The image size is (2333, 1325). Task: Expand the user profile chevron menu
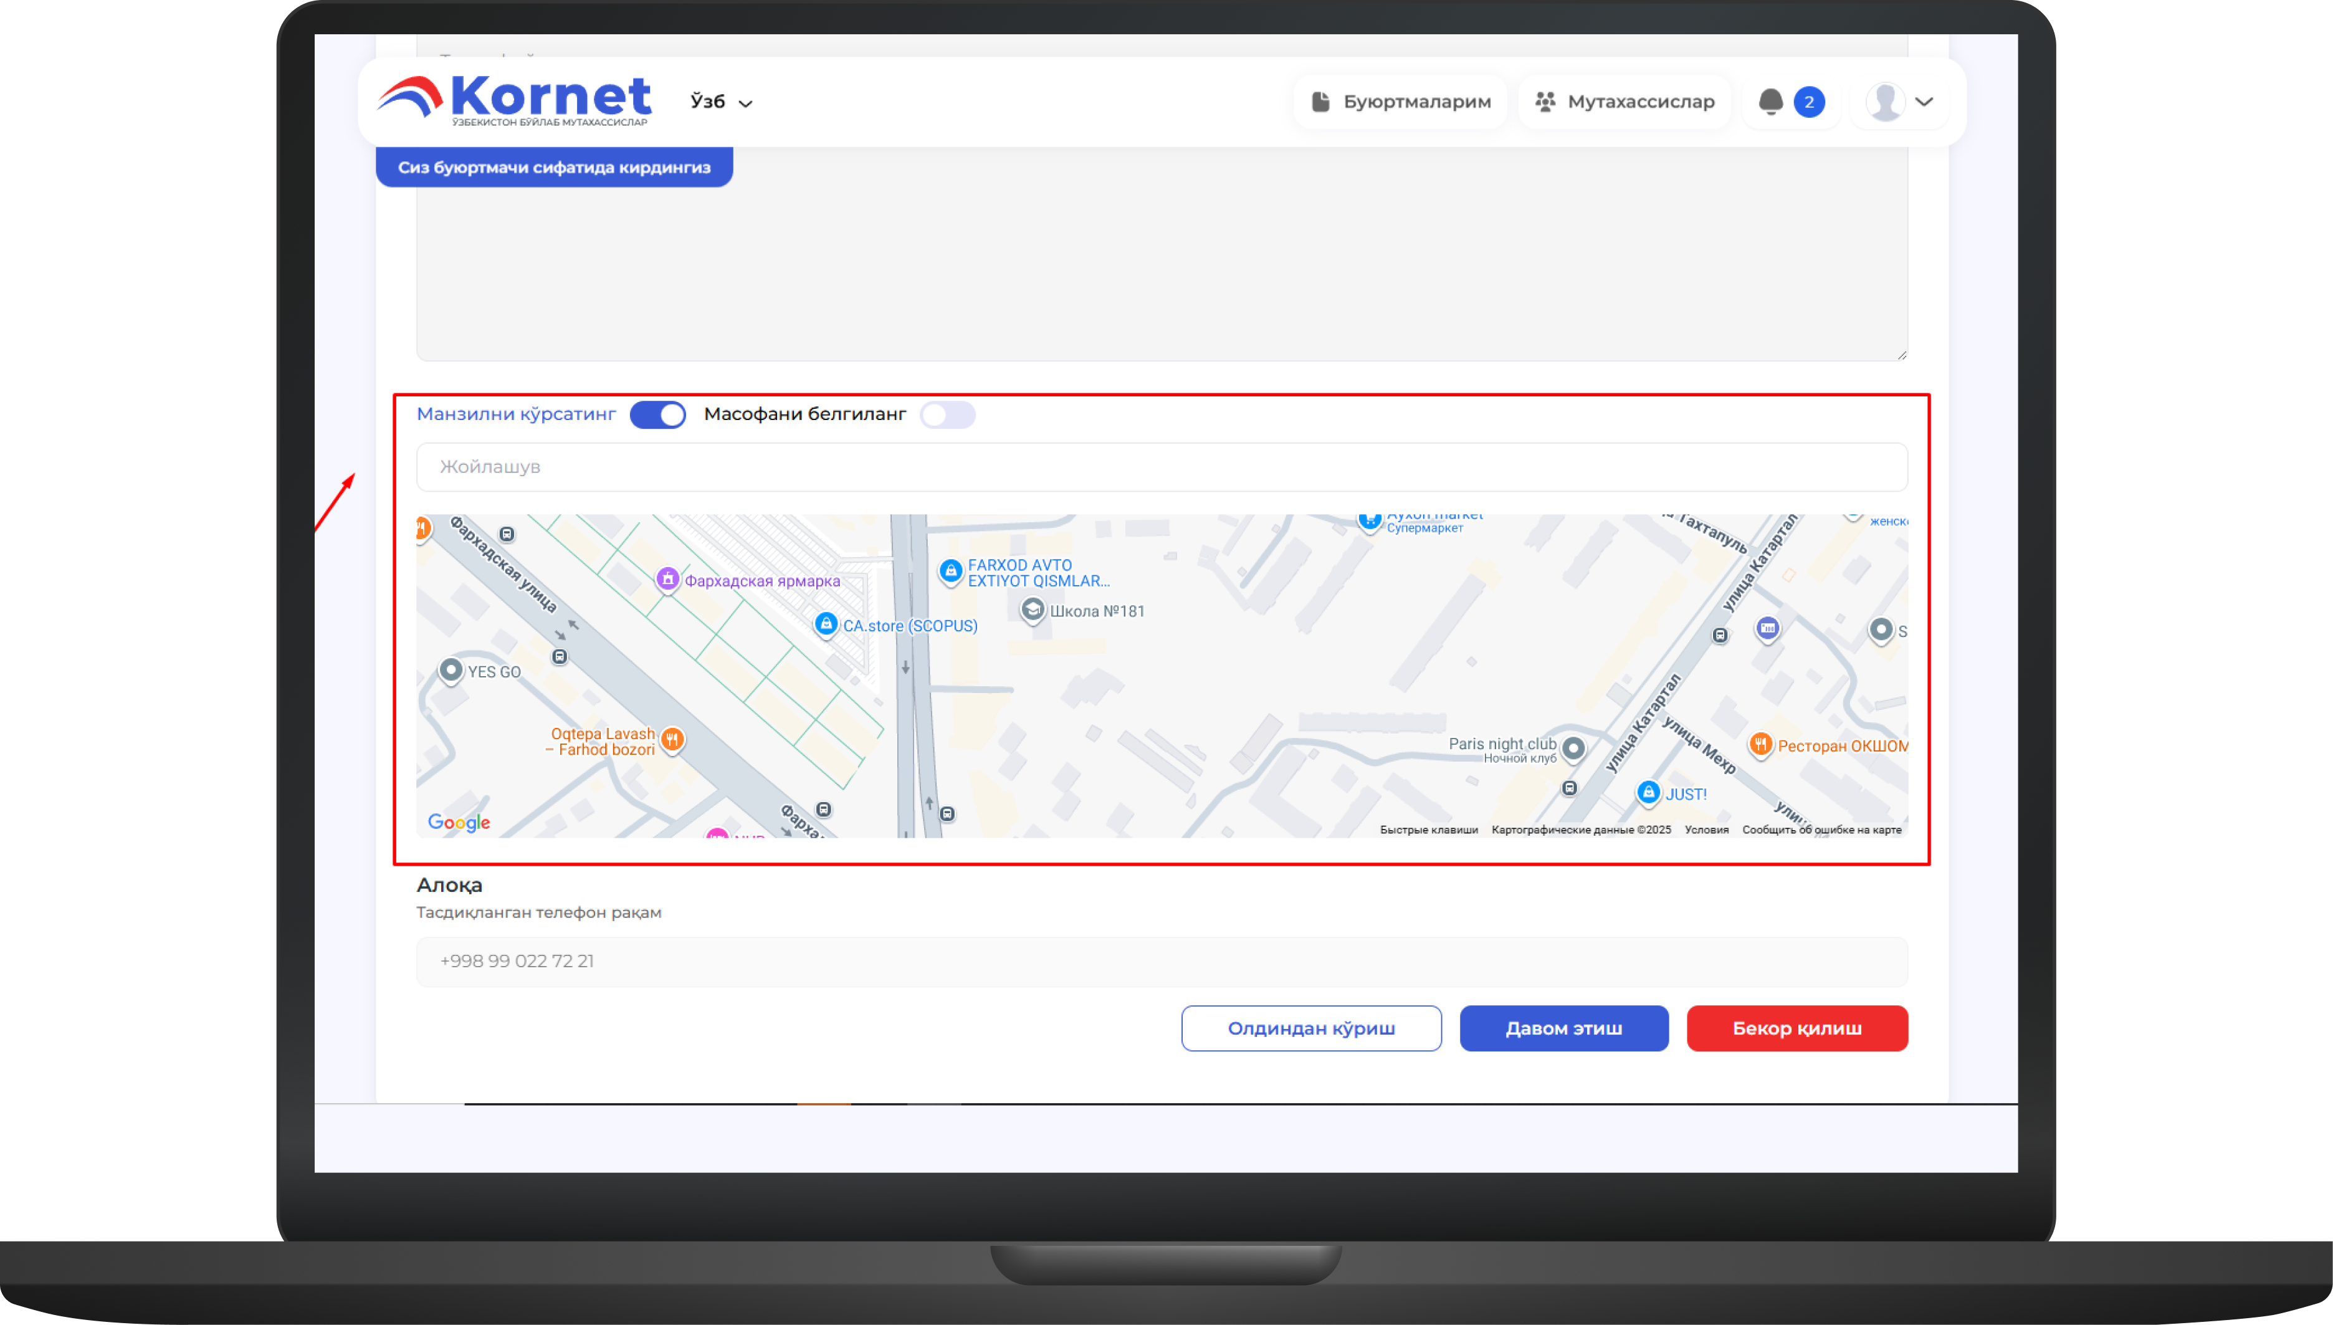(x=1924, y=102)
